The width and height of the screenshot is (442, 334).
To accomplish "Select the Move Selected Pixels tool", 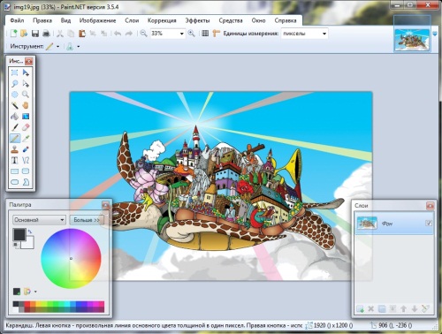I will pyautogui.click(x=26, y=72).
